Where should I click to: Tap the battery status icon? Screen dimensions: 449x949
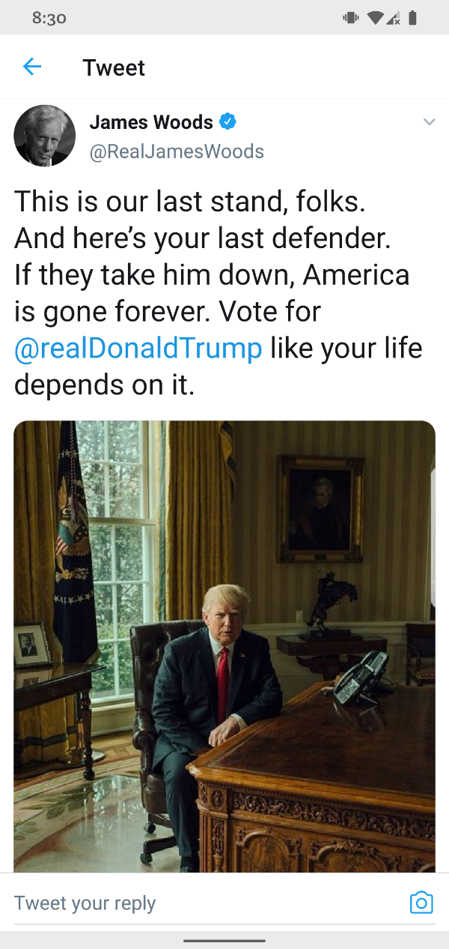(x=412, y=18)
